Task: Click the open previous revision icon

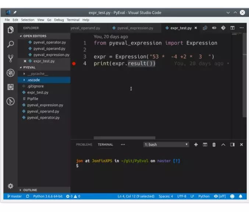Action: coord(214,28)
